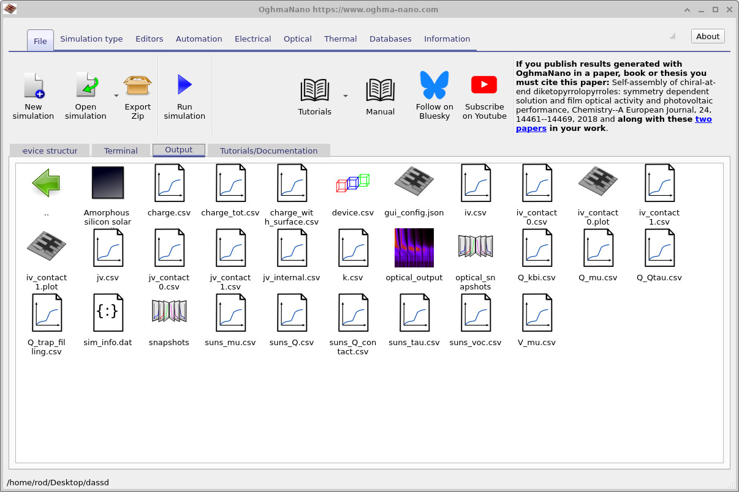Follow OghmaNano on Bluesky
The width and height of the screenshot is (739, 492).
[x=434, y=95]
